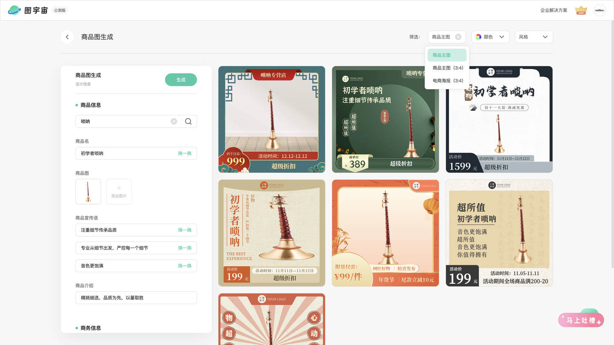Viewport: 614px width, 345px height.
Task: Click the 商品信息 section heading
Action: [90, 105]
